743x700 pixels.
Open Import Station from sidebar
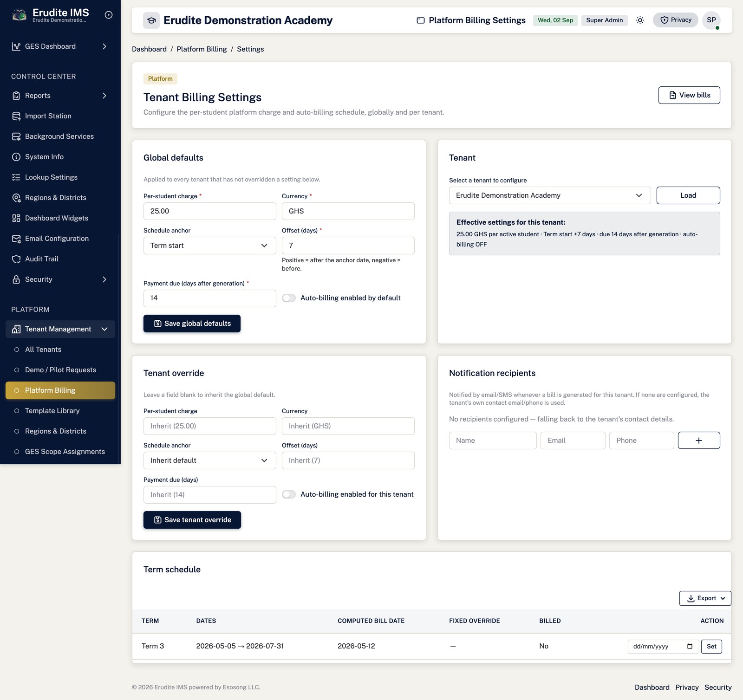click(x=60, y=116)
